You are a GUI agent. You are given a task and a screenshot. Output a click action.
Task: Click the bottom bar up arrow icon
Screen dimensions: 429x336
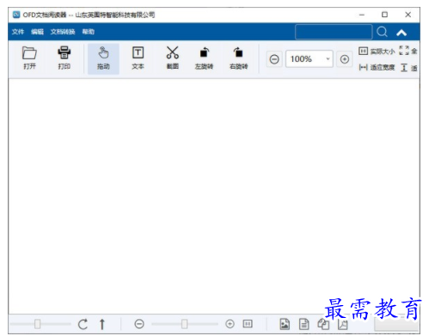tap(101, 324)
